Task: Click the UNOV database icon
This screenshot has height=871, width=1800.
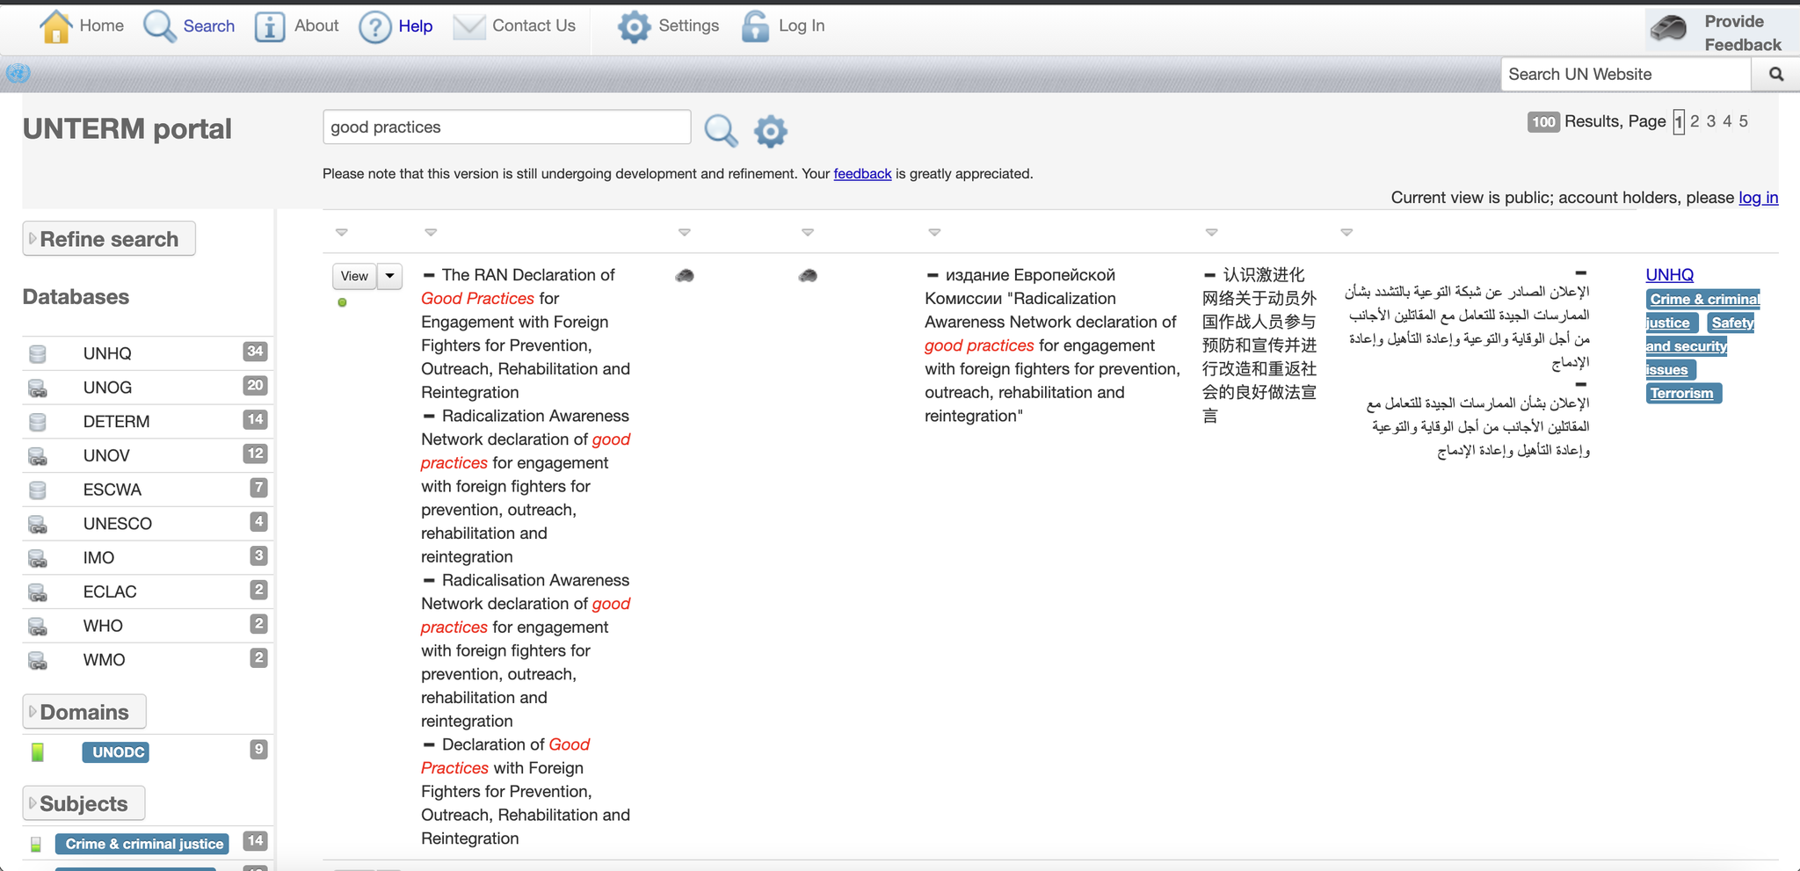Action: 38,456
